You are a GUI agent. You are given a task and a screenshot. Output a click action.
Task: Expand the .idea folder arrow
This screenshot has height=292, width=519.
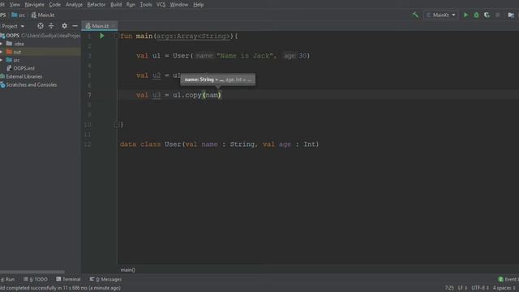click(x=2, y=44)
